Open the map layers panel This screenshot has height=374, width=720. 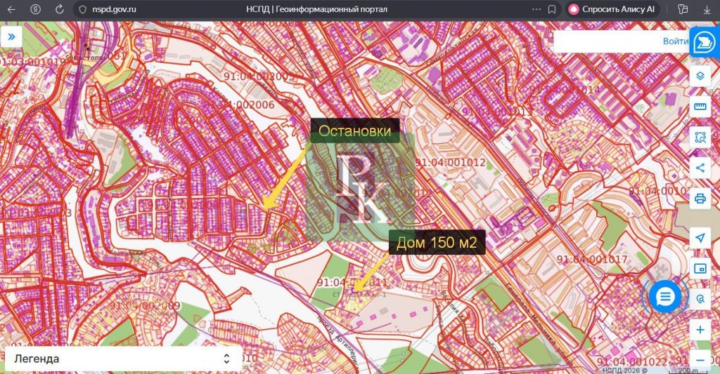(700, 76)
